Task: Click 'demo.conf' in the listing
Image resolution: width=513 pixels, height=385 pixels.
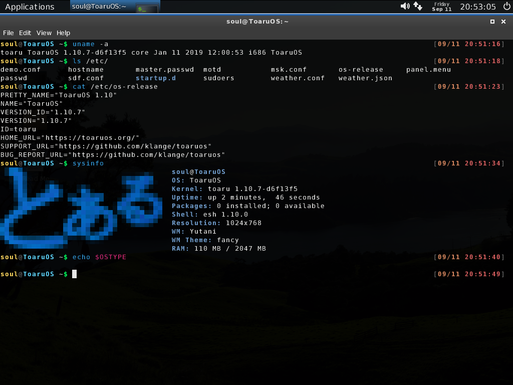Action: [21, 70]
